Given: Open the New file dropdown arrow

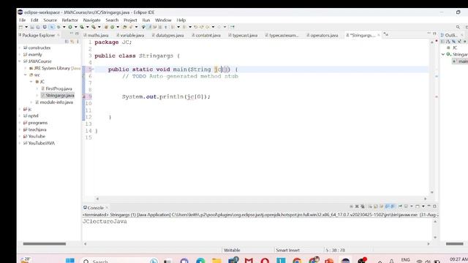Looking at the screenshot, I should tap(26, 27).
